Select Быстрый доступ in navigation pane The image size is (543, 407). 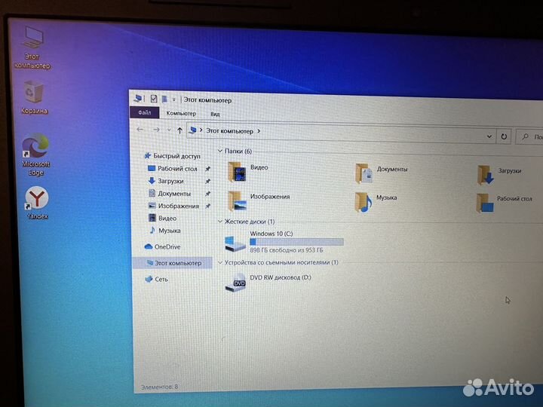(172, 156)
